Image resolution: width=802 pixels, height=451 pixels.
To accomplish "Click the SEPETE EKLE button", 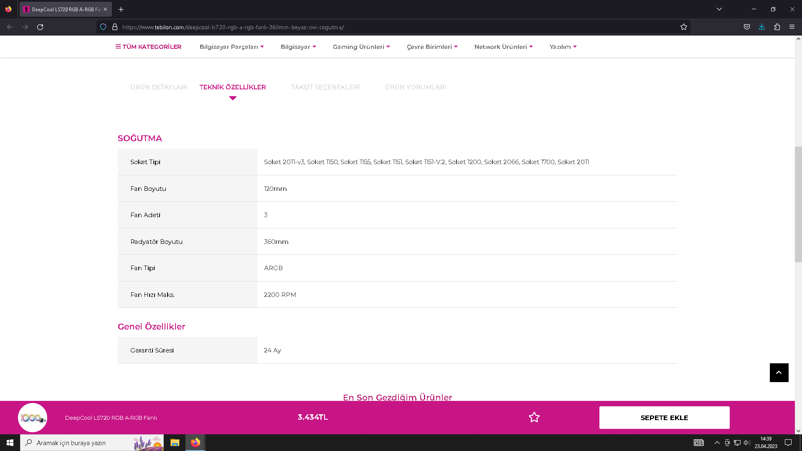I will pos(664,418).
